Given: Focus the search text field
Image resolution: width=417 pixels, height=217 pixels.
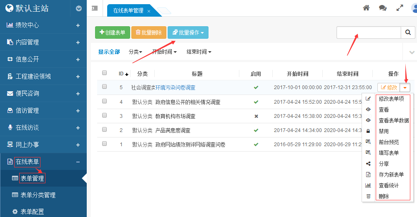Looking at the screenshot, I should pos(369,32).
